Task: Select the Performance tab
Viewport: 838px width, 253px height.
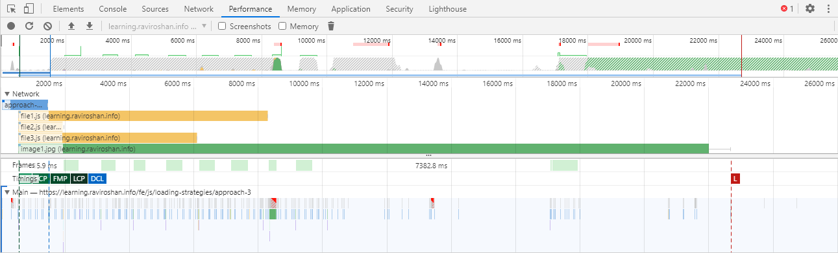Action: [250, 9]
